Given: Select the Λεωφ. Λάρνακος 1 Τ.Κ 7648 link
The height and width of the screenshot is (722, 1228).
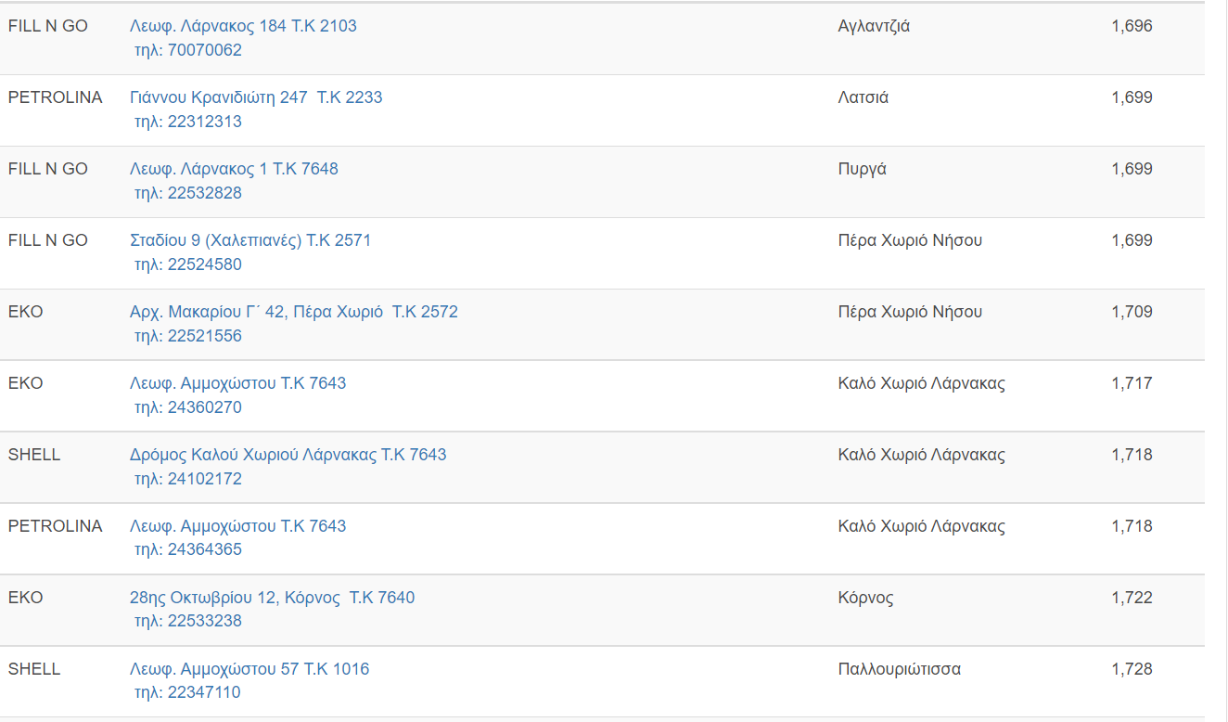Looking at the screenshot, I should 234,169.
